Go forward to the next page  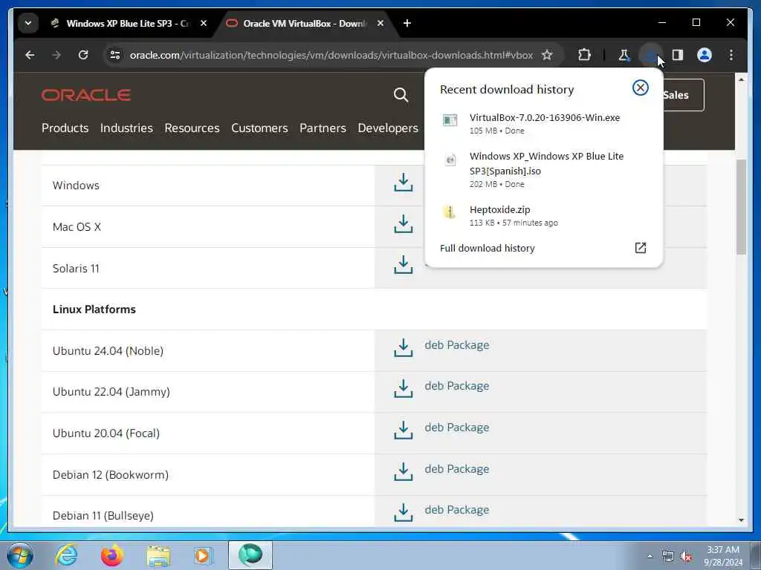56,55
